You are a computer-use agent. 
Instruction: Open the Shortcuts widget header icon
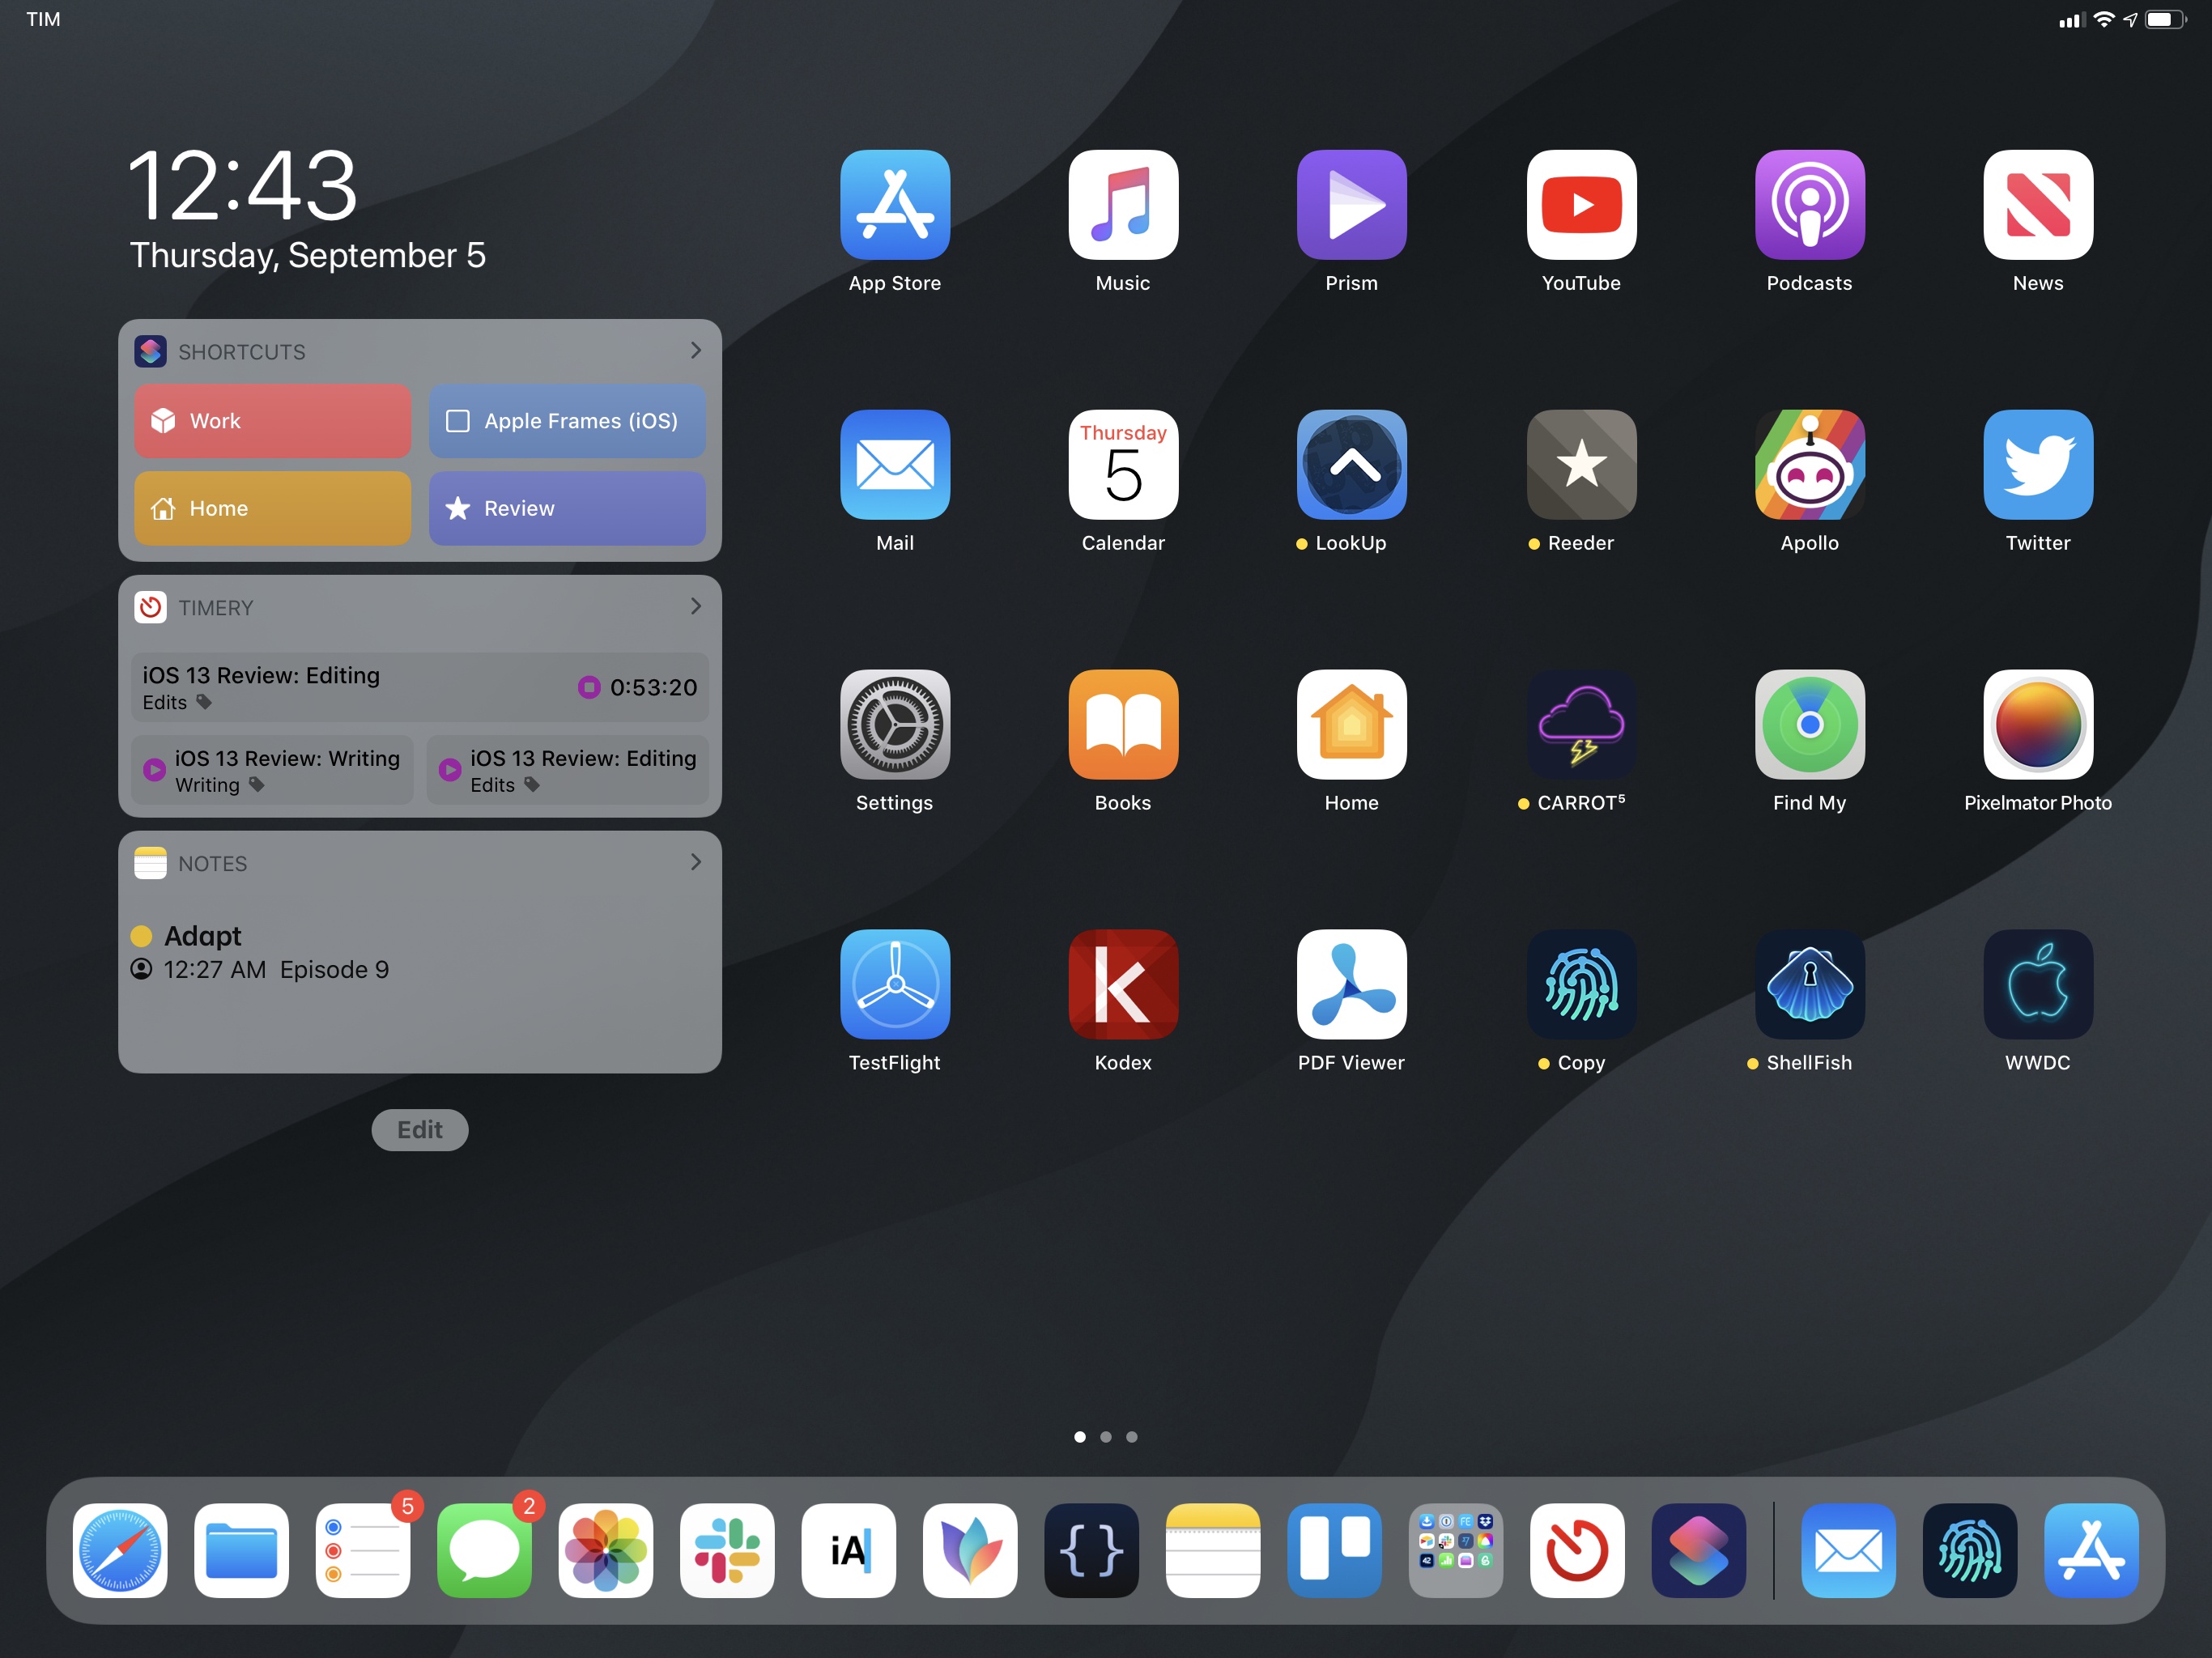pyautogui.click(x=150, y=351)
